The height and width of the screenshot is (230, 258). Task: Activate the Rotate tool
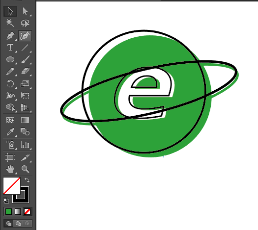point(10,84)
